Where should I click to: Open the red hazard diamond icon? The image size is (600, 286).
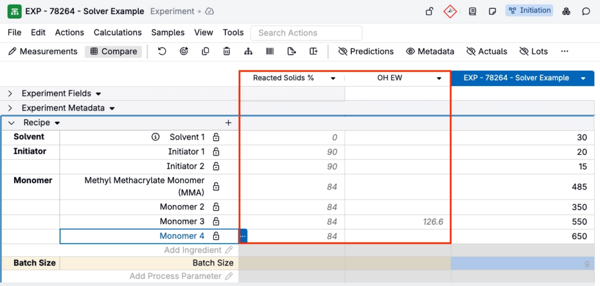point(450,12)
